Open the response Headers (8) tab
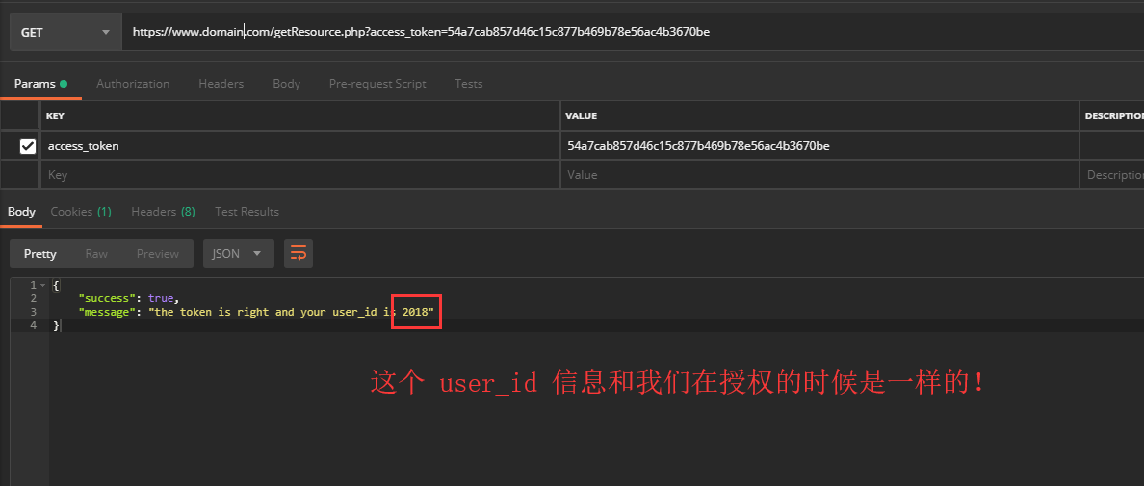The image size is (1144, 486). pyautogui.click(x=163, y=212)
